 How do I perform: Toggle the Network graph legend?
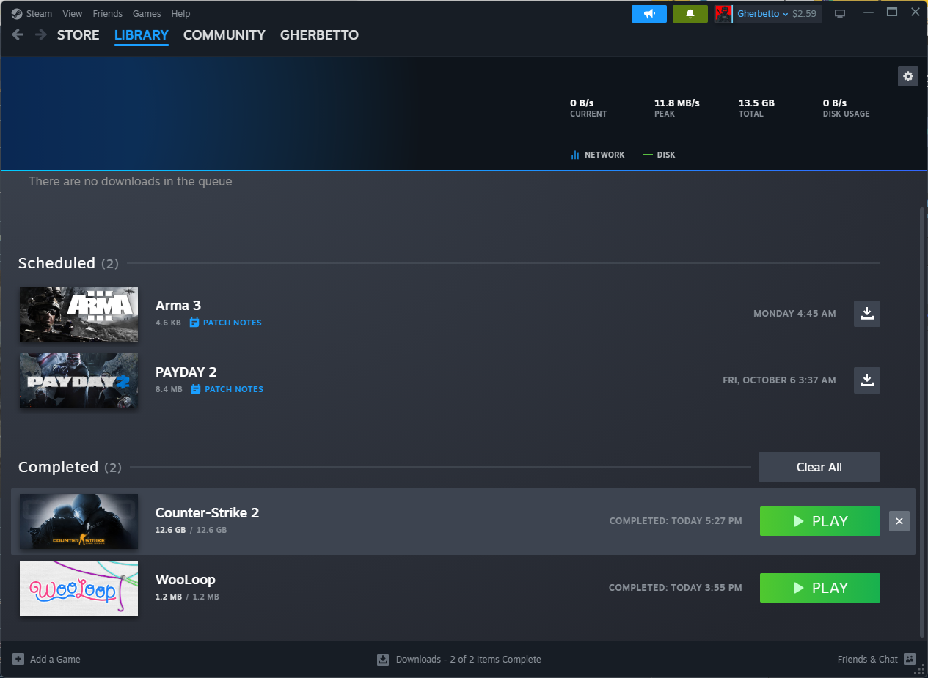coord(598,155)
